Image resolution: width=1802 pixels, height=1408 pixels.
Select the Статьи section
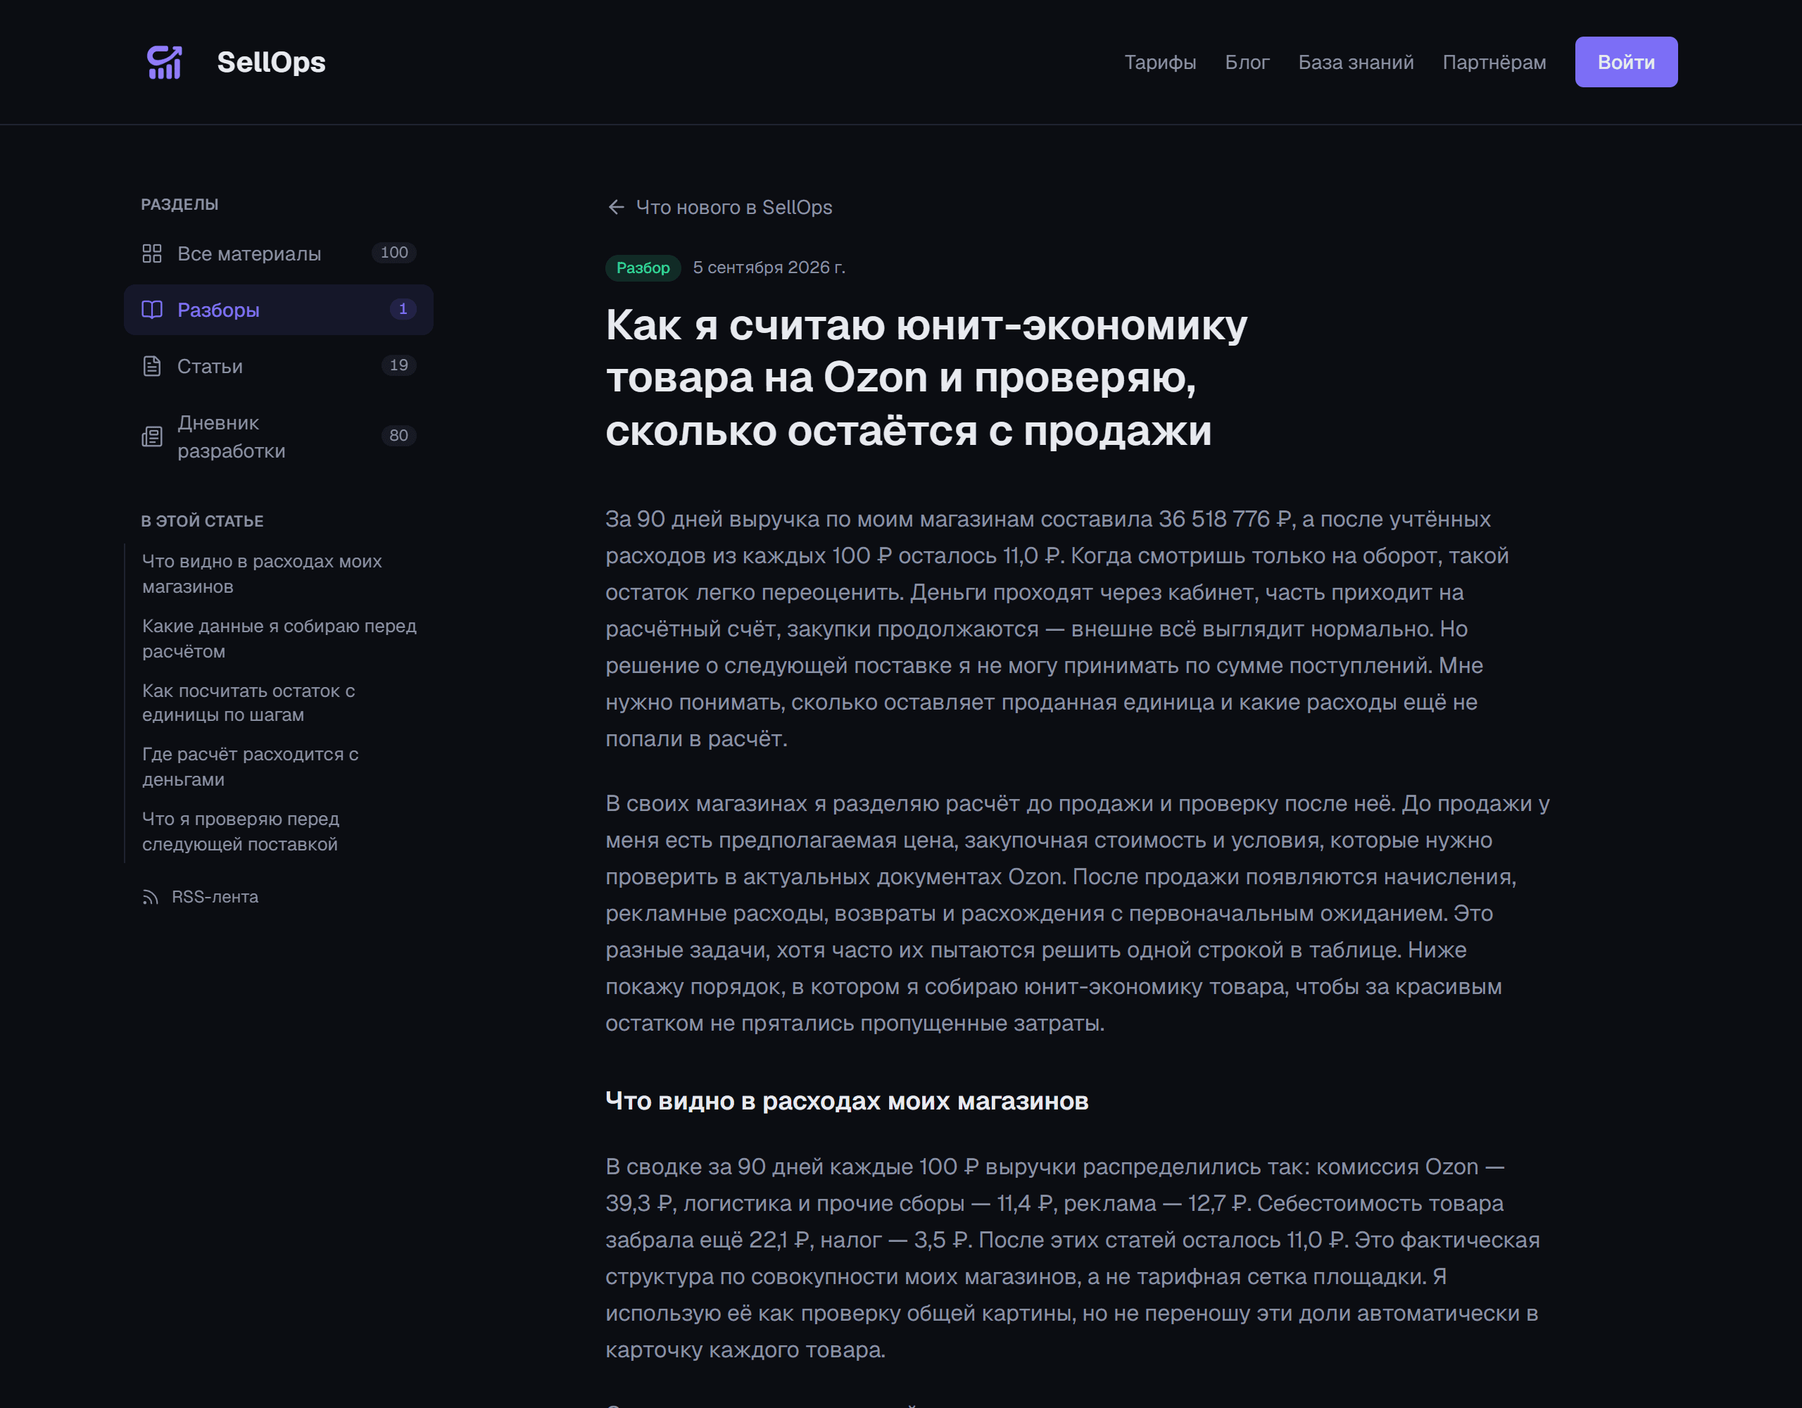click(278, 365)
